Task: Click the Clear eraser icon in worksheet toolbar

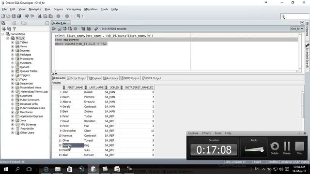Action: pyautogui.click(x=96, y=29)
